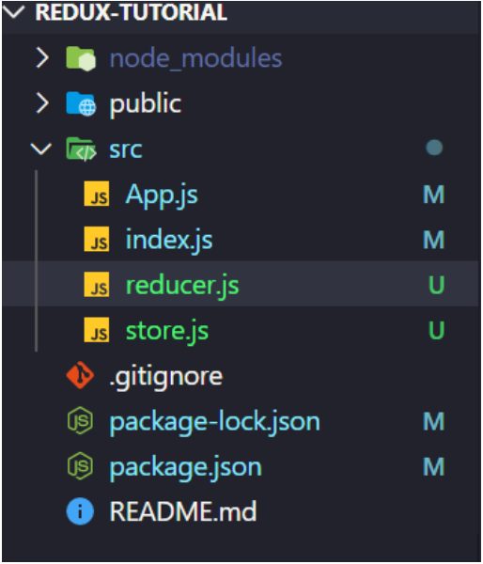Collapse the REDUX-TUTORIAL root chevron
The height and width of the screenshot is (564, 483).
point(13,12)
